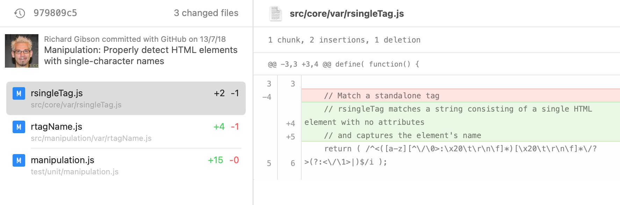Click the deleted line "// Match a standalone tag"
The width and height of the screenshot is (620, 205).
click(x=381, y=96)
